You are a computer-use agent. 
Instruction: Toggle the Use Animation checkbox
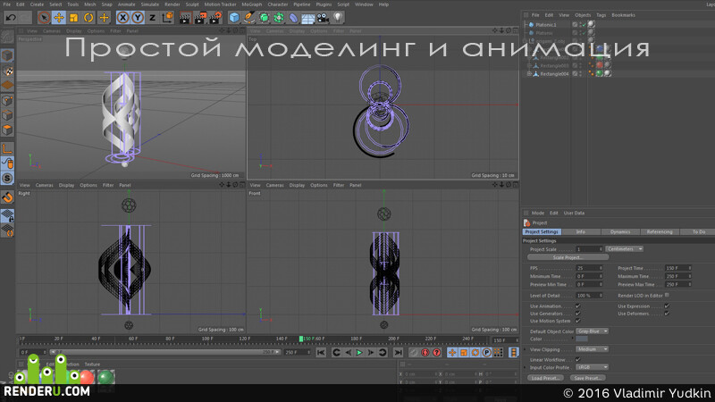(577, 306)
